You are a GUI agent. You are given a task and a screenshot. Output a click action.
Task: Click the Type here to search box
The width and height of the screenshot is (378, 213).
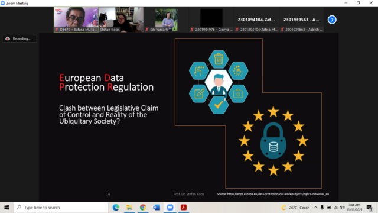[x=61, y=208]
